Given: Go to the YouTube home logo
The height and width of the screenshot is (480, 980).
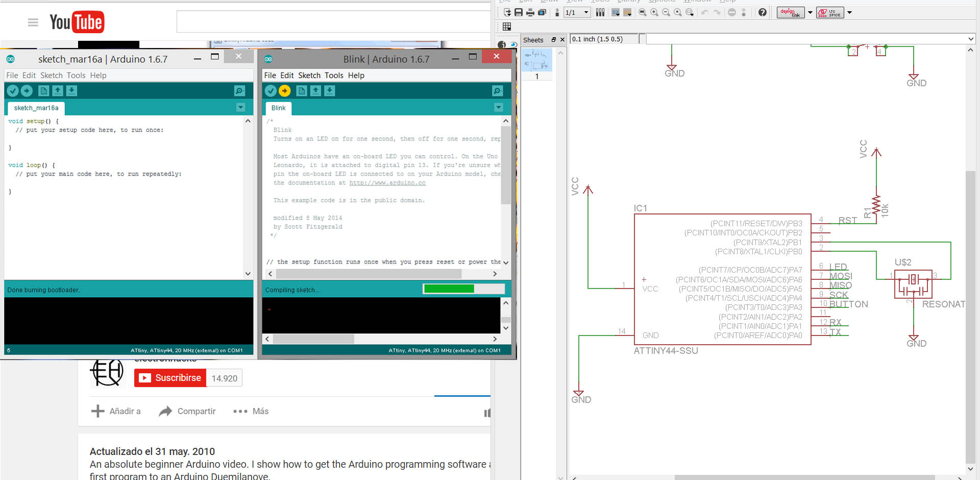Looking at the screenshot, I should pyautogui.click(x=77, y=22).
